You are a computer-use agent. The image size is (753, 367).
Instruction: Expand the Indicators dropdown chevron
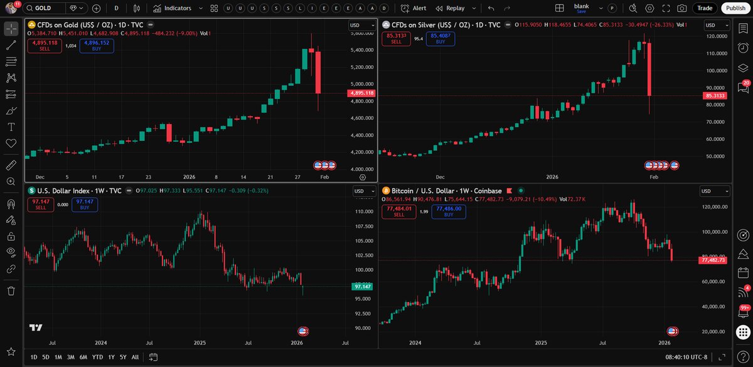tap(200, 8)
